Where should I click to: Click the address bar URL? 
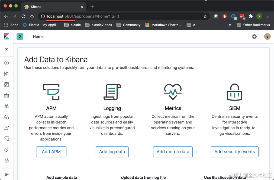click(83, 16)
